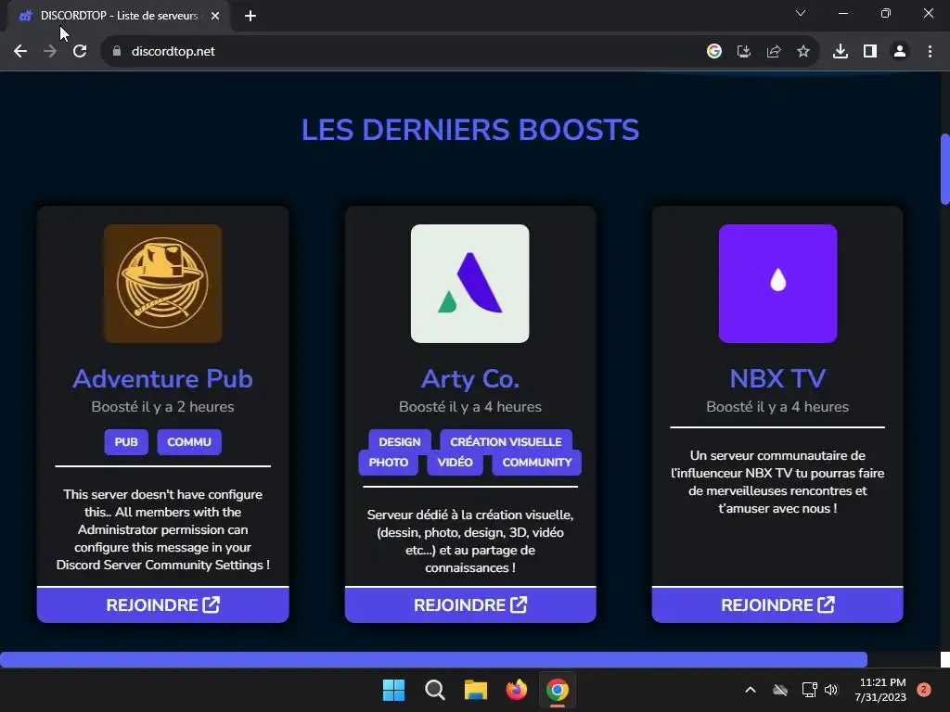Go back using the browser back arrow

(20, 52)
